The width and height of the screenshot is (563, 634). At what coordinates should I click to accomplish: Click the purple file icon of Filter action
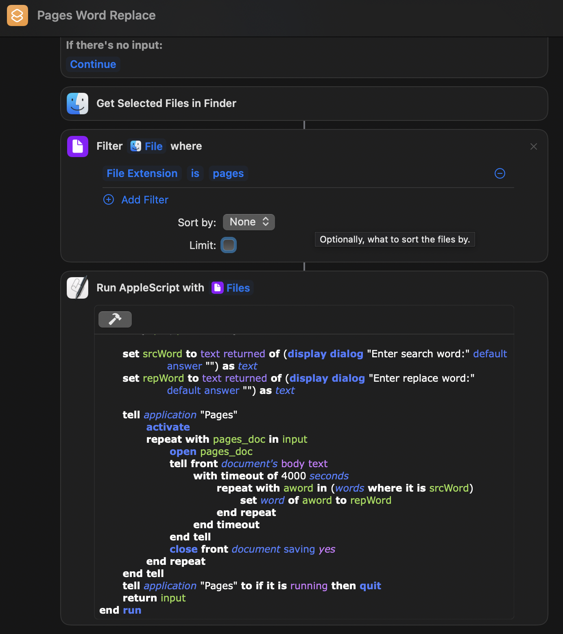(78, 146)
